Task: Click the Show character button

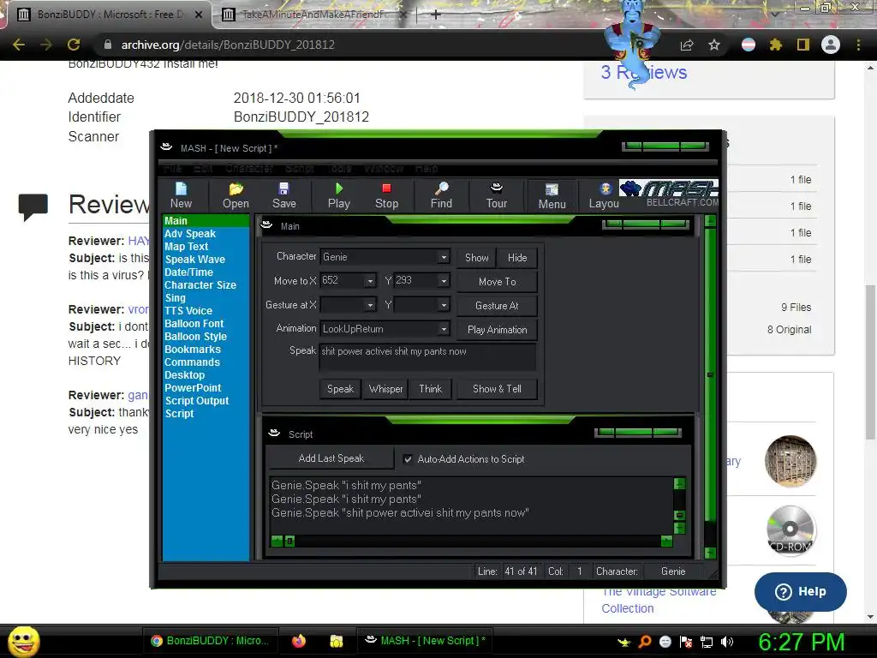Action: (x=476, y=258)
